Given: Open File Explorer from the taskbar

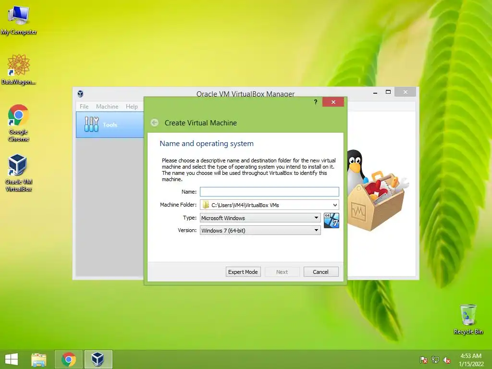Looking at the screenshot, I should point(39,359).
